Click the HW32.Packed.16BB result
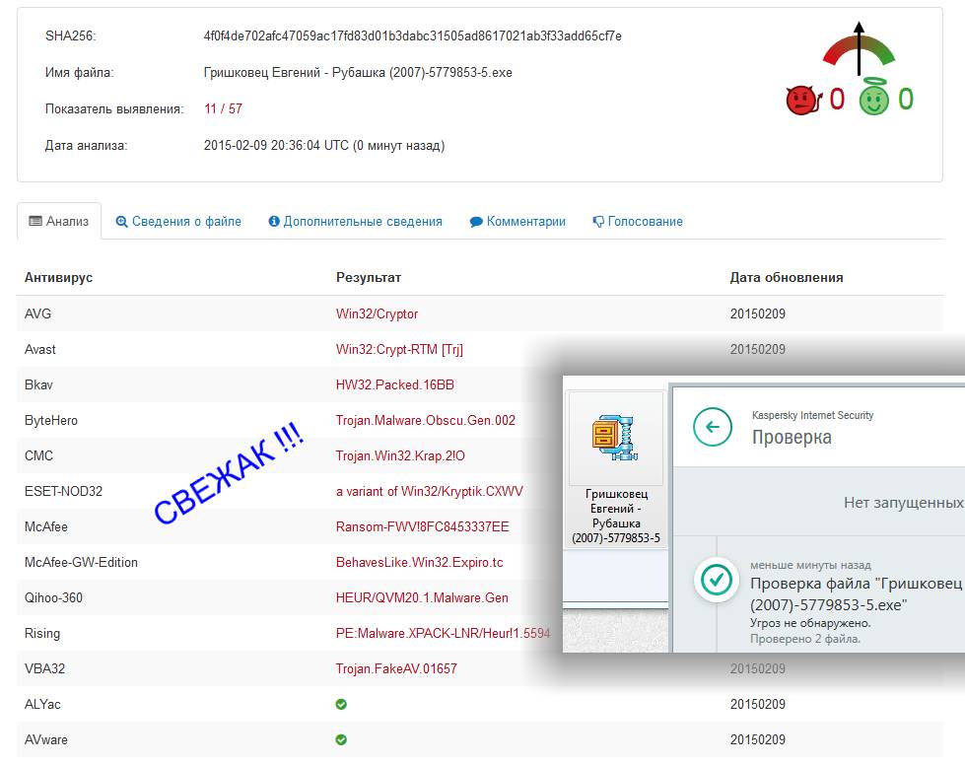 point(395,385)
